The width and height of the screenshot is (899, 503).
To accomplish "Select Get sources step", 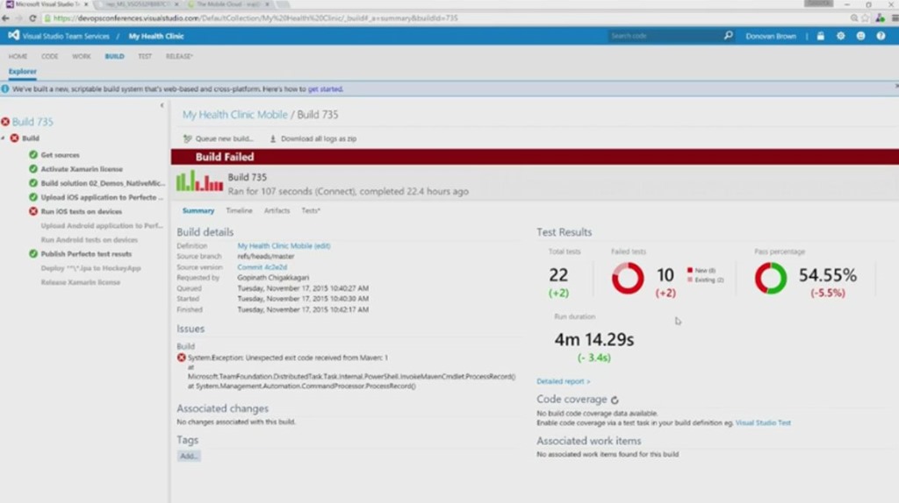I will click(61, 155).
